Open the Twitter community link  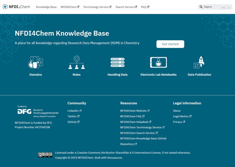74,116
